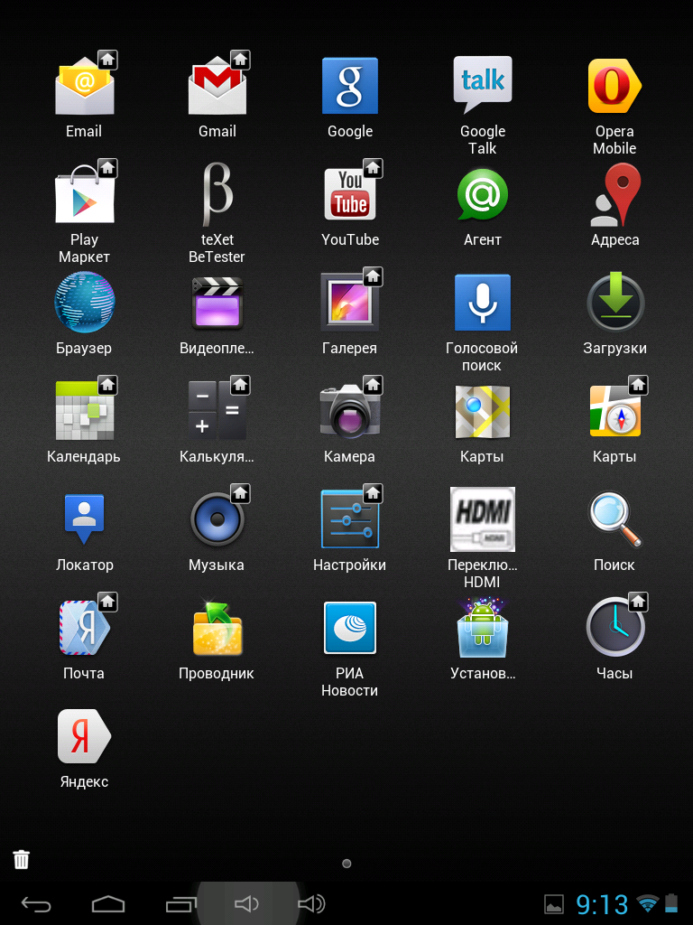Open teXet BeTester app
The width and height of the screenshot is (693, 925).
tap(217, 195)
